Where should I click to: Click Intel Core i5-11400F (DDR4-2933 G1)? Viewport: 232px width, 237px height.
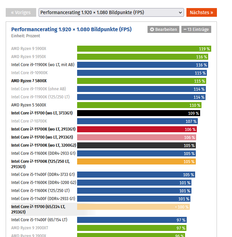43,199
